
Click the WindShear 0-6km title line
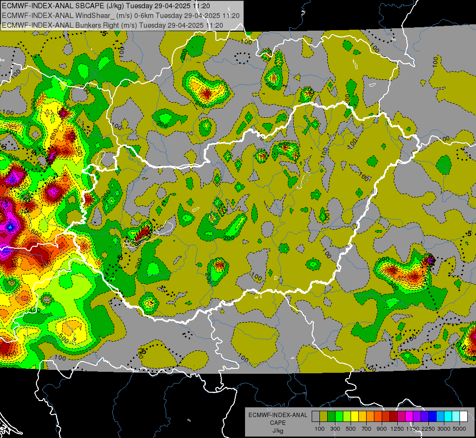pos(121,16)
